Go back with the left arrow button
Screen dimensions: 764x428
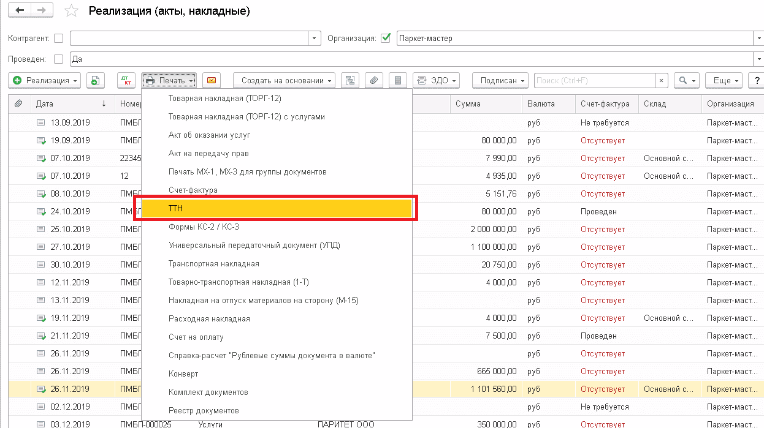(19, 10)
